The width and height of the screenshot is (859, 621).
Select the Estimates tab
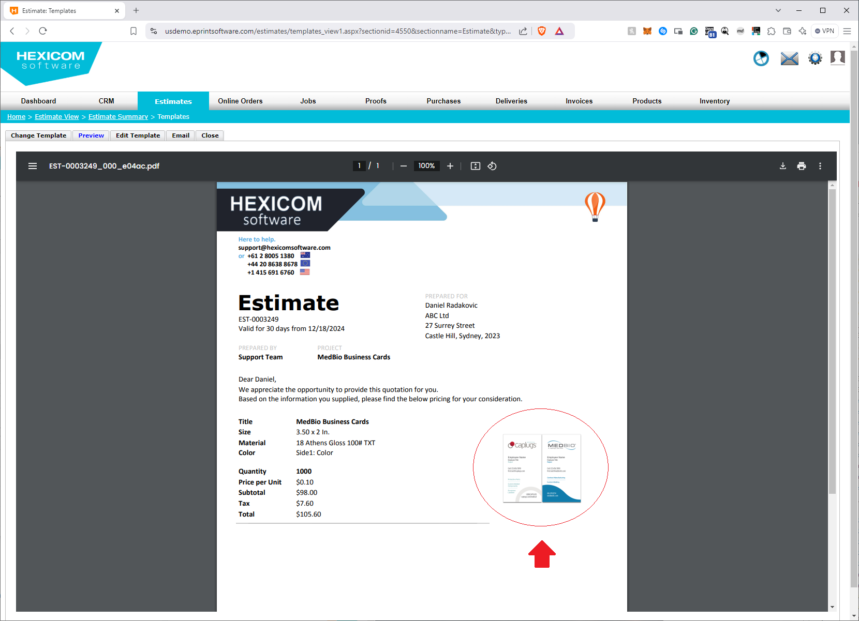[173, 101]
